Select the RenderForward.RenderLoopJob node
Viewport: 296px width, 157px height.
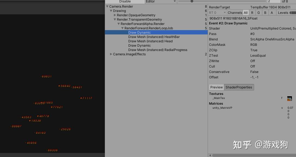click(x=148, y=28)
